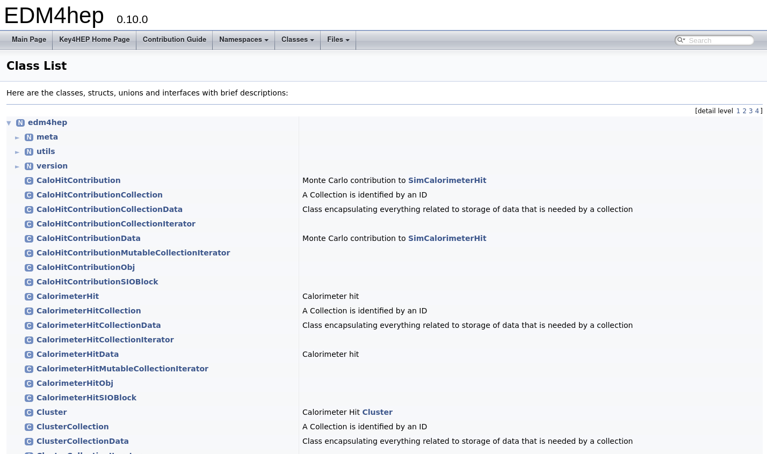Screen dimensions: 767x454
Task: Click the magnifier icon in search box
Action: (x=681, y=40)
